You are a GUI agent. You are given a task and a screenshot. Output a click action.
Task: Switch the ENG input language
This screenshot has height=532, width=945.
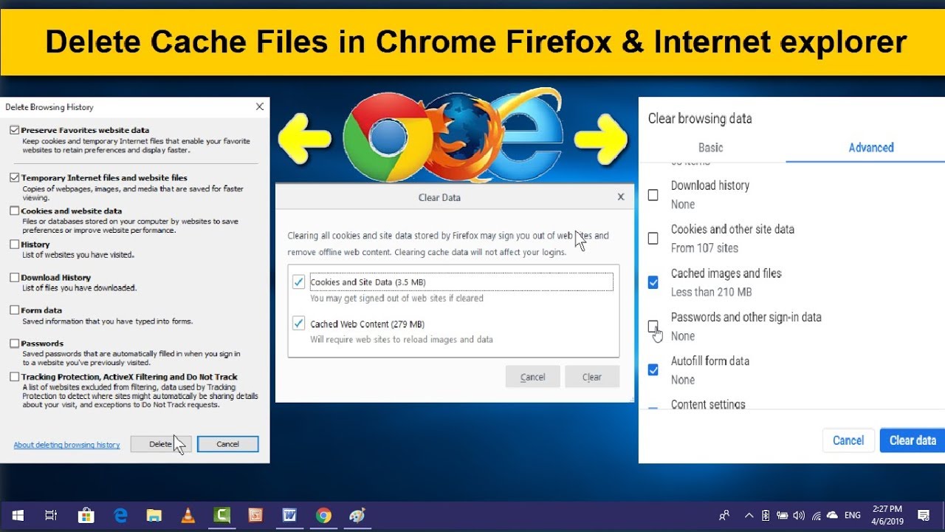pos(853,515)
